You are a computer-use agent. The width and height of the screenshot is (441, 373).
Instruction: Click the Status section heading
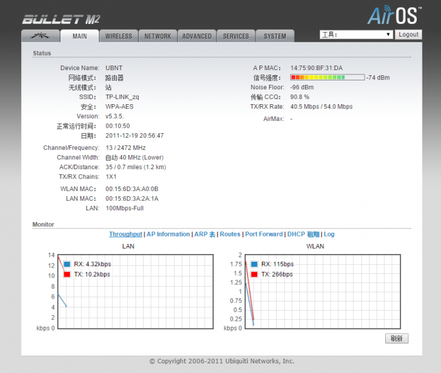point(42,53)
